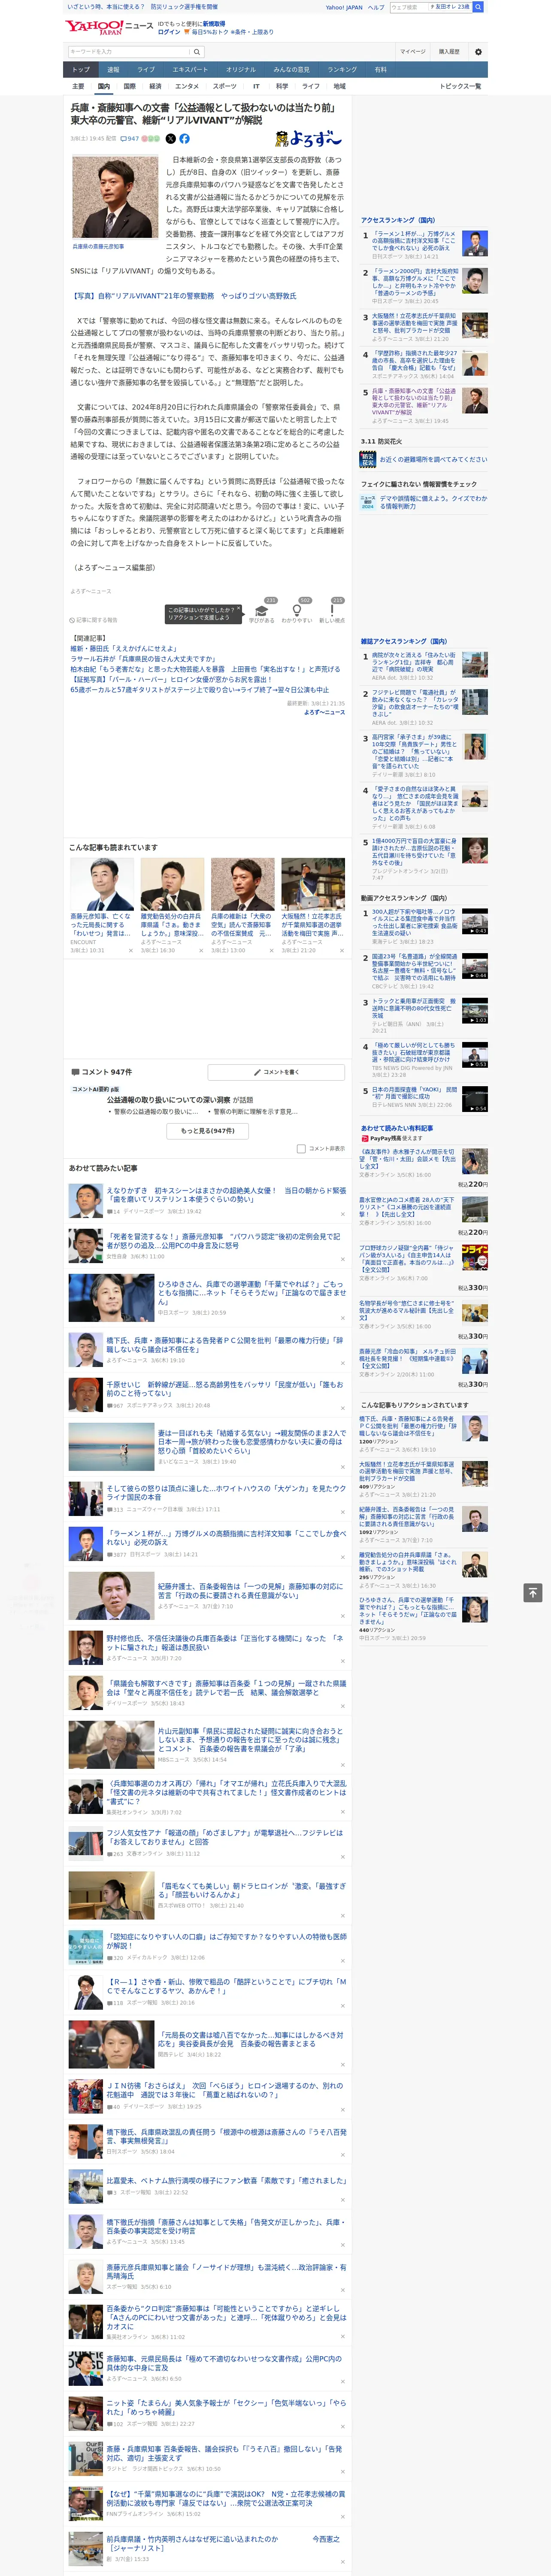Toggle the コメント非表示 checkbox

point(301,1149)
